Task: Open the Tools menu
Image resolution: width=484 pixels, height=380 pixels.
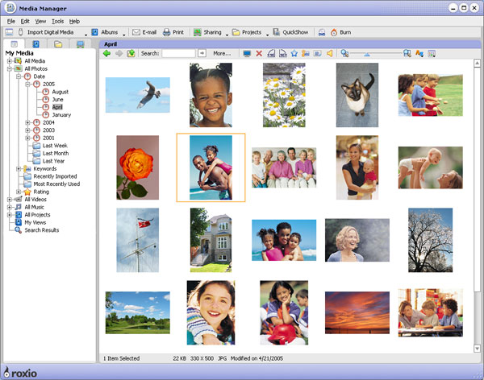Action: click(56, 21)
